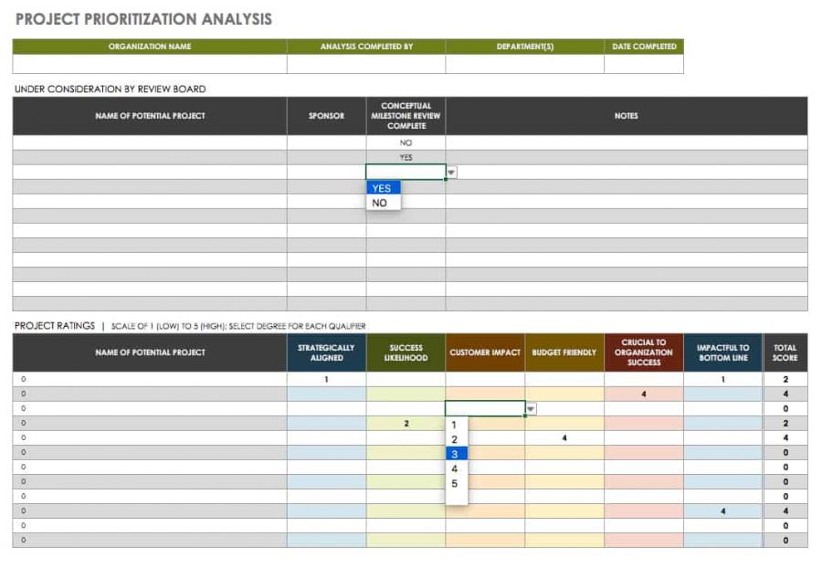Select "NO" from the open dropdown list
Image resolution: width=822 pixels, height=568 pixels.
[378, 203]
